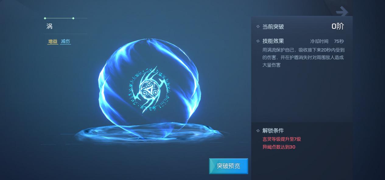Select the left diamond marker above 涡
Image resolution: width=385 pixels, height=180 pixels.
pos(45,18)
